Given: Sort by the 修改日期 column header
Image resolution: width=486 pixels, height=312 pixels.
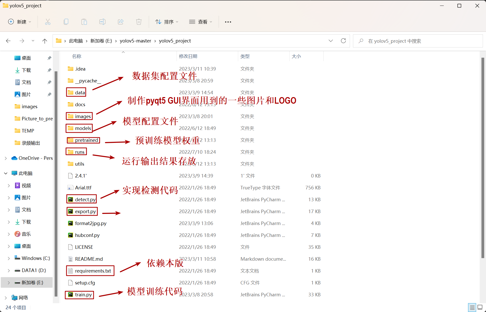Looking at the screenshot, I should click(x=188, y=56).
